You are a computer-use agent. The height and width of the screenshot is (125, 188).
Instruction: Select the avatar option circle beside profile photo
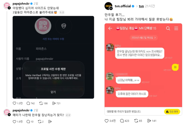pyautogui.click(x=64, y=26)
